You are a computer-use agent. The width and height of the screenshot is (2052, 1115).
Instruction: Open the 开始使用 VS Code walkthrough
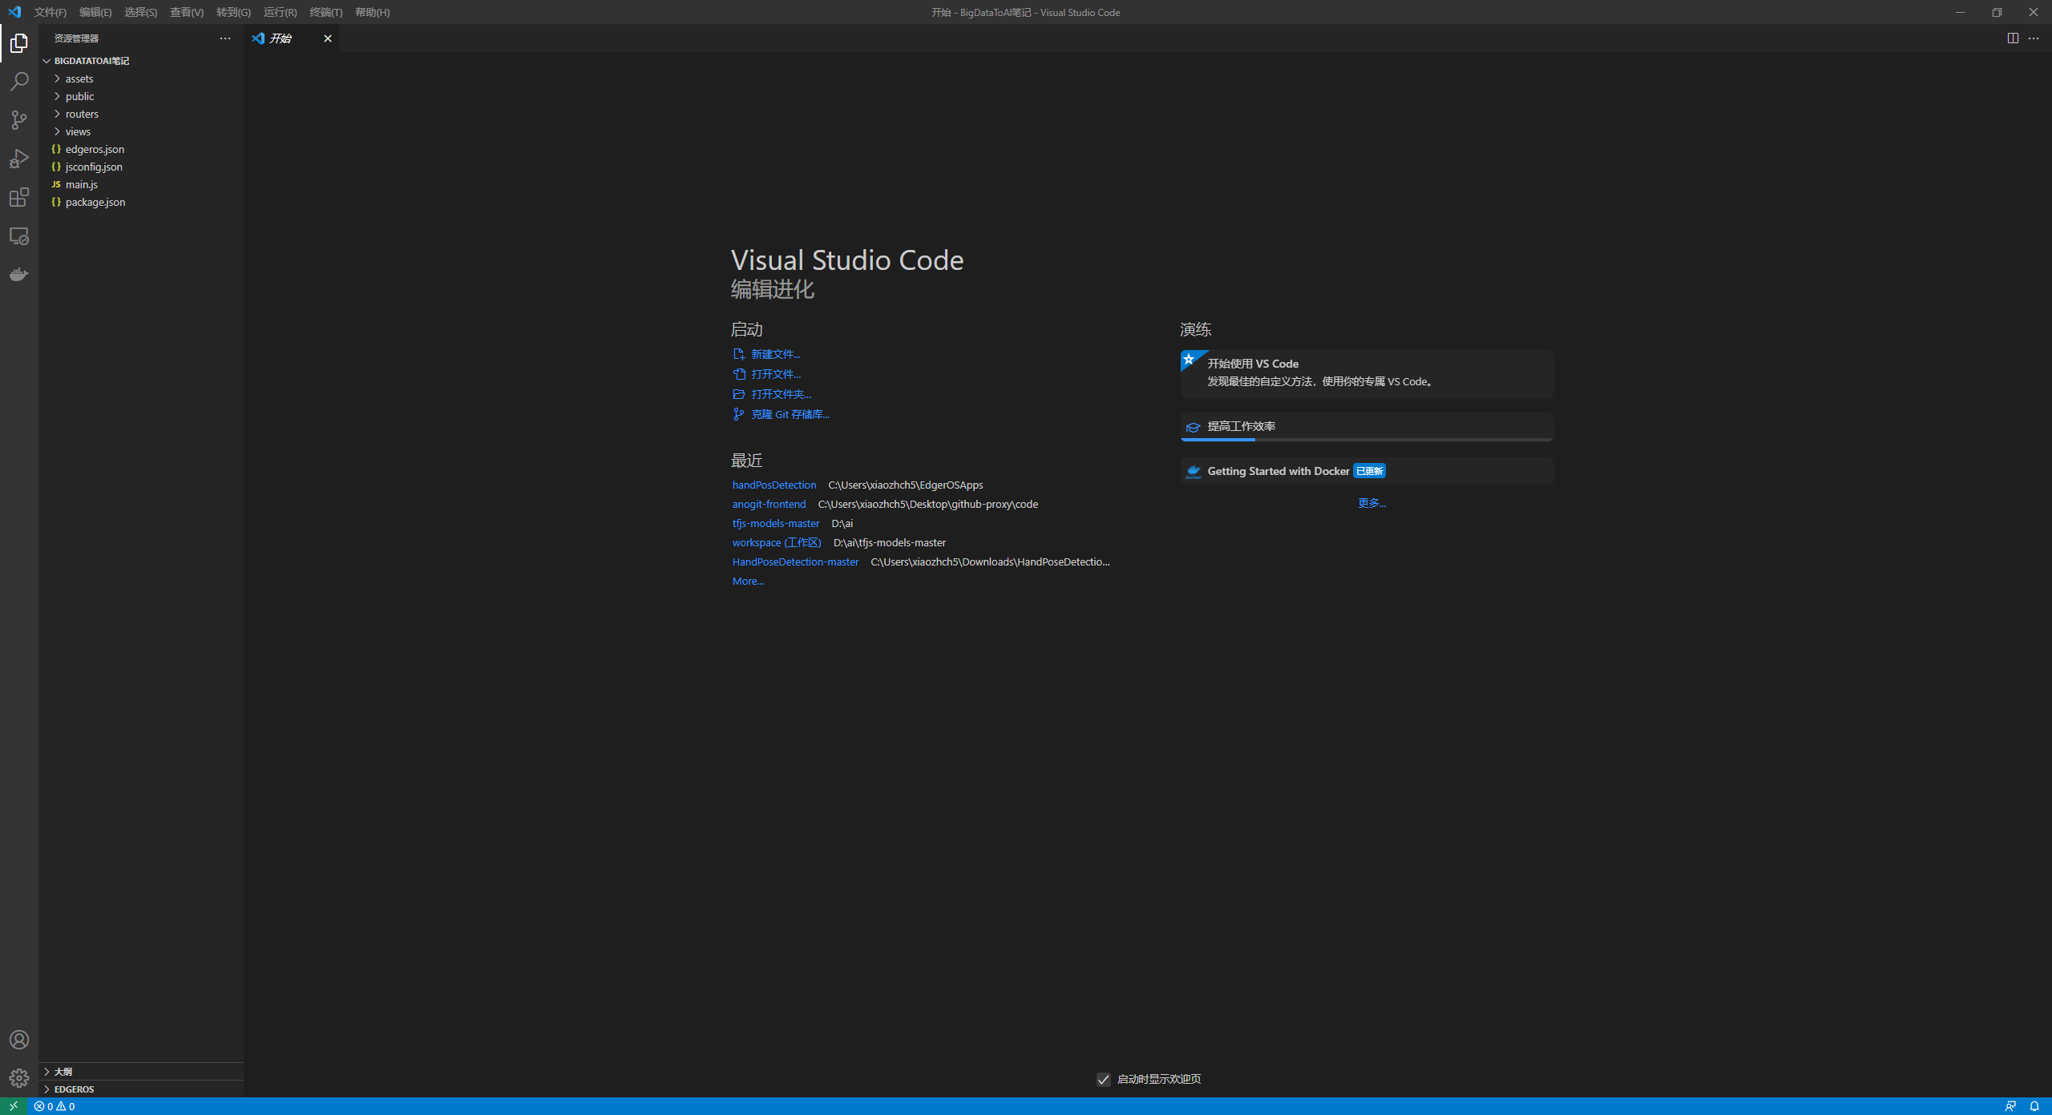point(1367,373)
